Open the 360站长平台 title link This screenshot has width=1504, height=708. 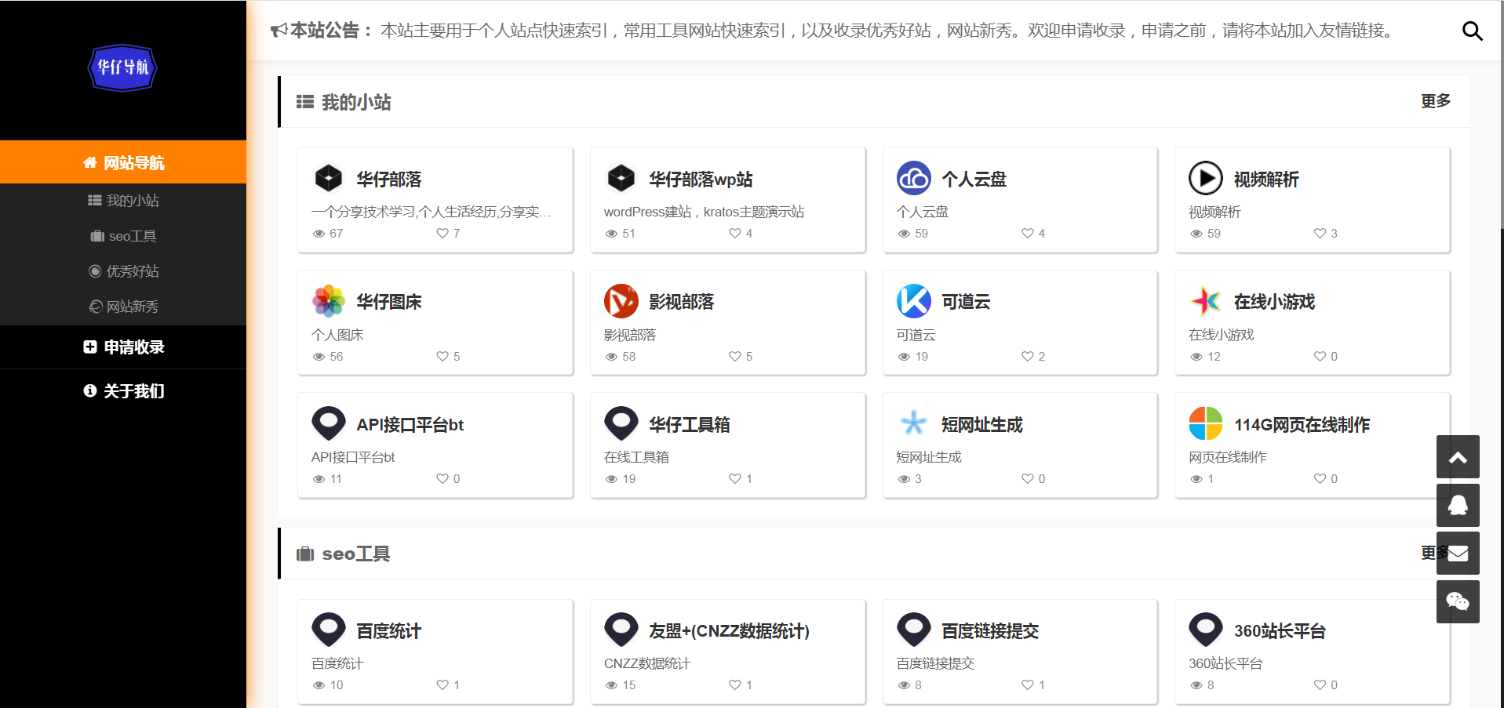[1280, 631]
